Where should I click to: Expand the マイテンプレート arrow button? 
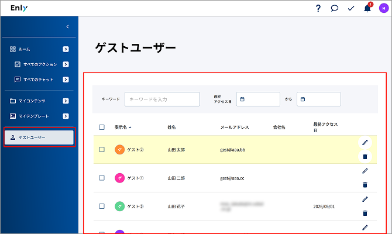(66, 116)
